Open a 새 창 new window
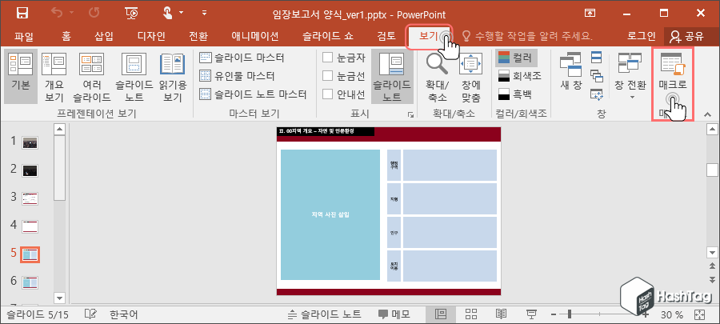720x324 pixels. [570, 71]
